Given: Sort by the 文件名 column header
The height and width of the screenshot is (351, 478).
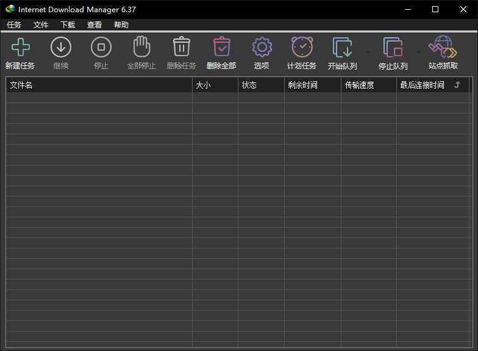Looking at the screenshot, I should (99, 85).
